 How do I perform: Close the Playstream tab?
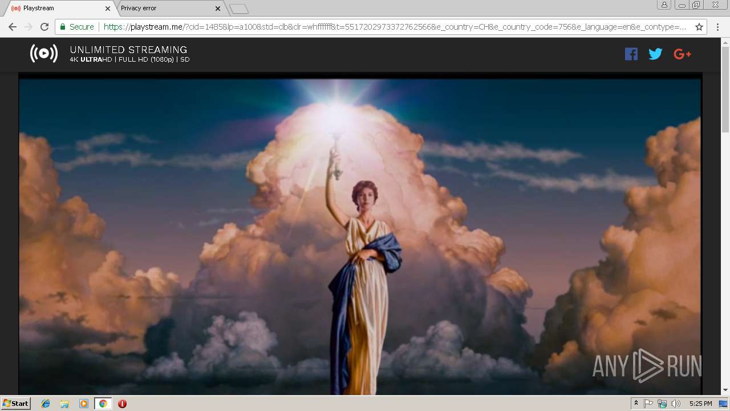point(107,9)
